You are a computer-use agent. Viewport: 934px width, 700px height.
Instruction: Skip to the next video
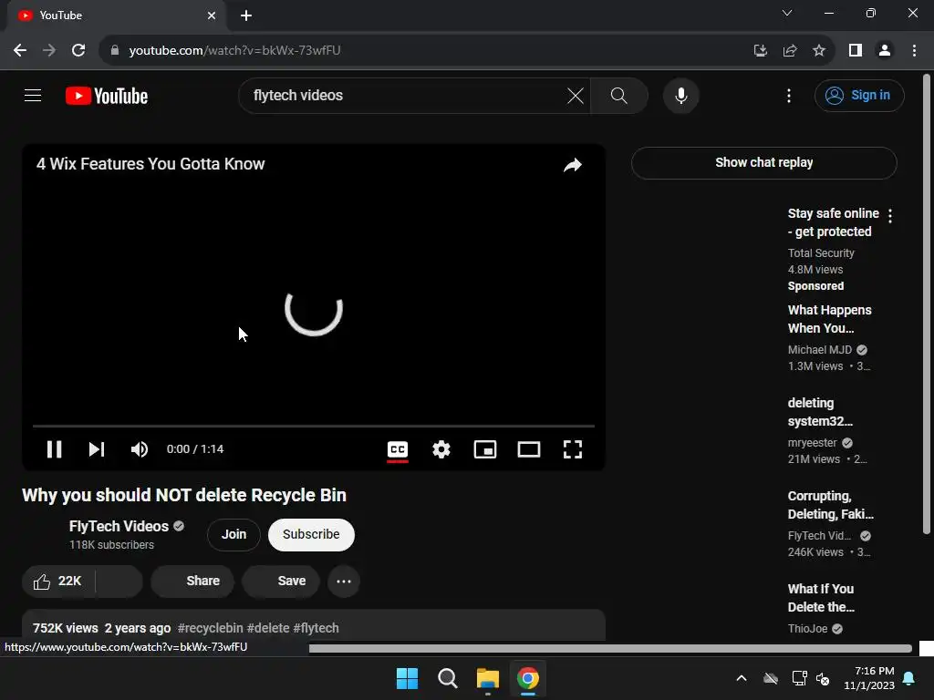[x=97, y=449]
